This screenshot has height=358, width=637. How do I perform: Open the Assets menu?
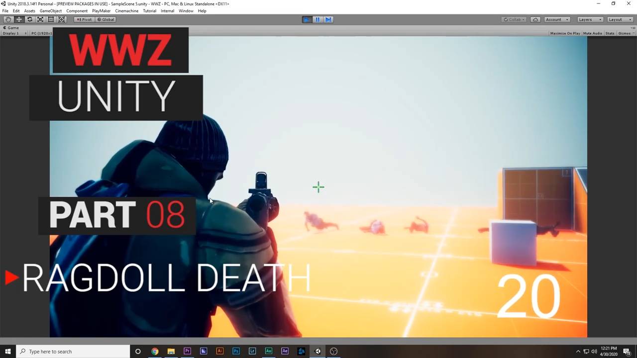[30, 11]
